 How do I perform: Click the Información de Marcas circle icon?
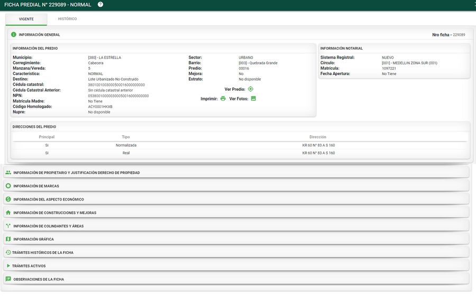[x=8, y=186]
